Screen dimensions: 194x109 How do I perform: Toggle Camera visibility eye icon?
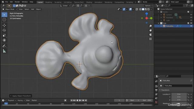(191, 15)
